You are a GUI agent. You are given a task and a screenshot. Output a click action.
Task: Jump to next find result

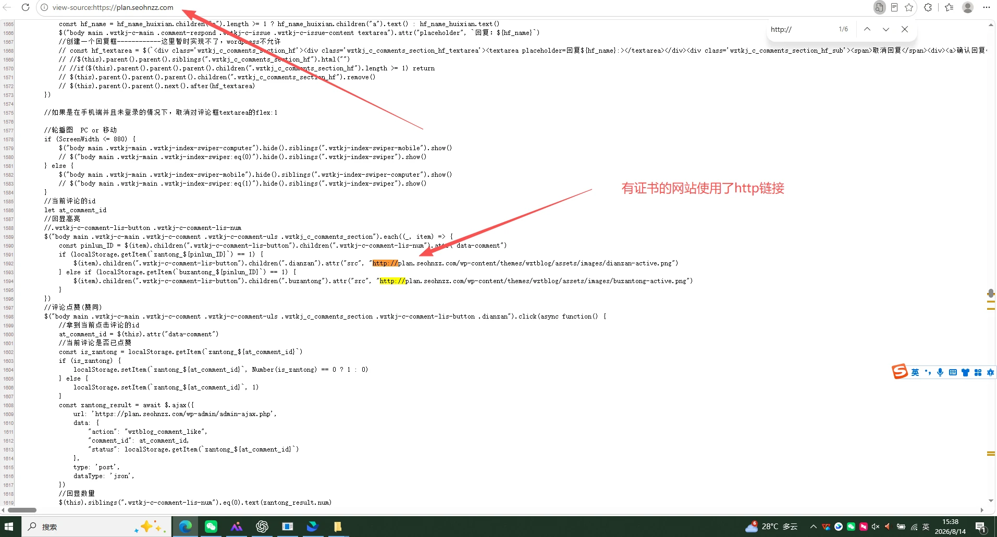click(x=886, y=29)
